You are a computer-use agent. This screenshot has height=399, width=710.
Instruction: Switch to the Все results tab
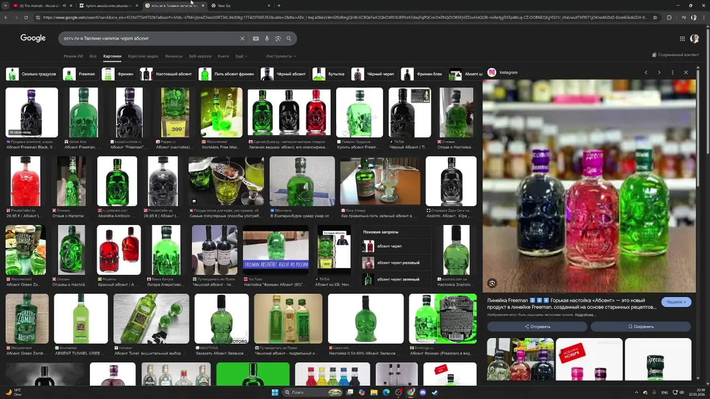93,56
